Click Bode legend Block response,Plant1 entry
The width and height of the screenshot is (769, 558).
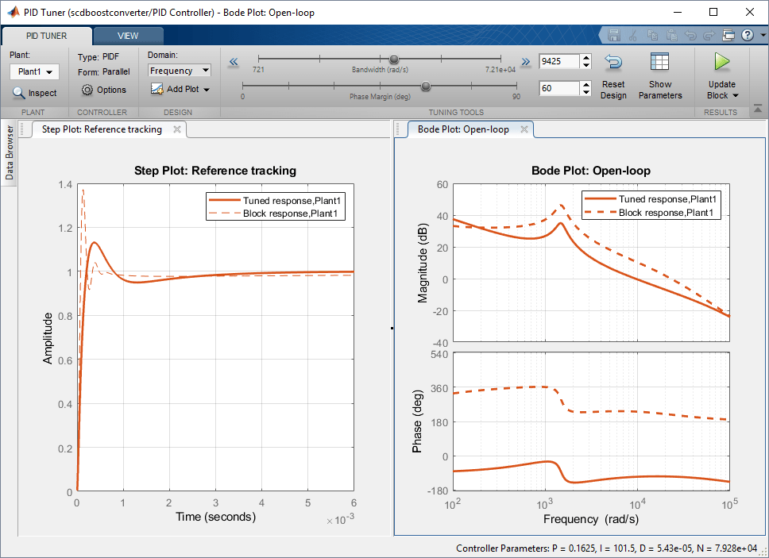click(x=649, y=213)
